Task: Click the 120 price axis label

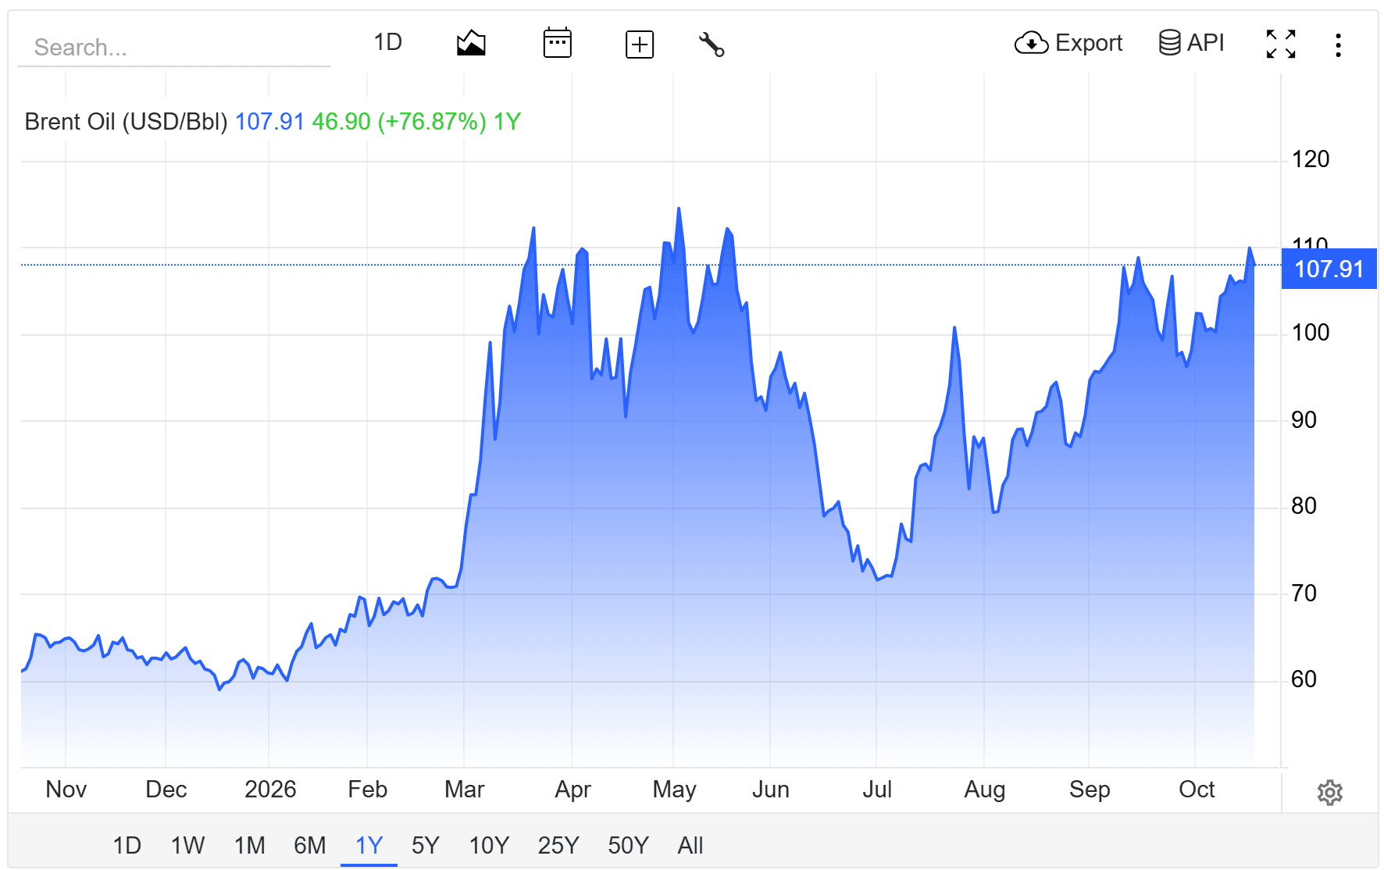Action: tap(1310, 159)
